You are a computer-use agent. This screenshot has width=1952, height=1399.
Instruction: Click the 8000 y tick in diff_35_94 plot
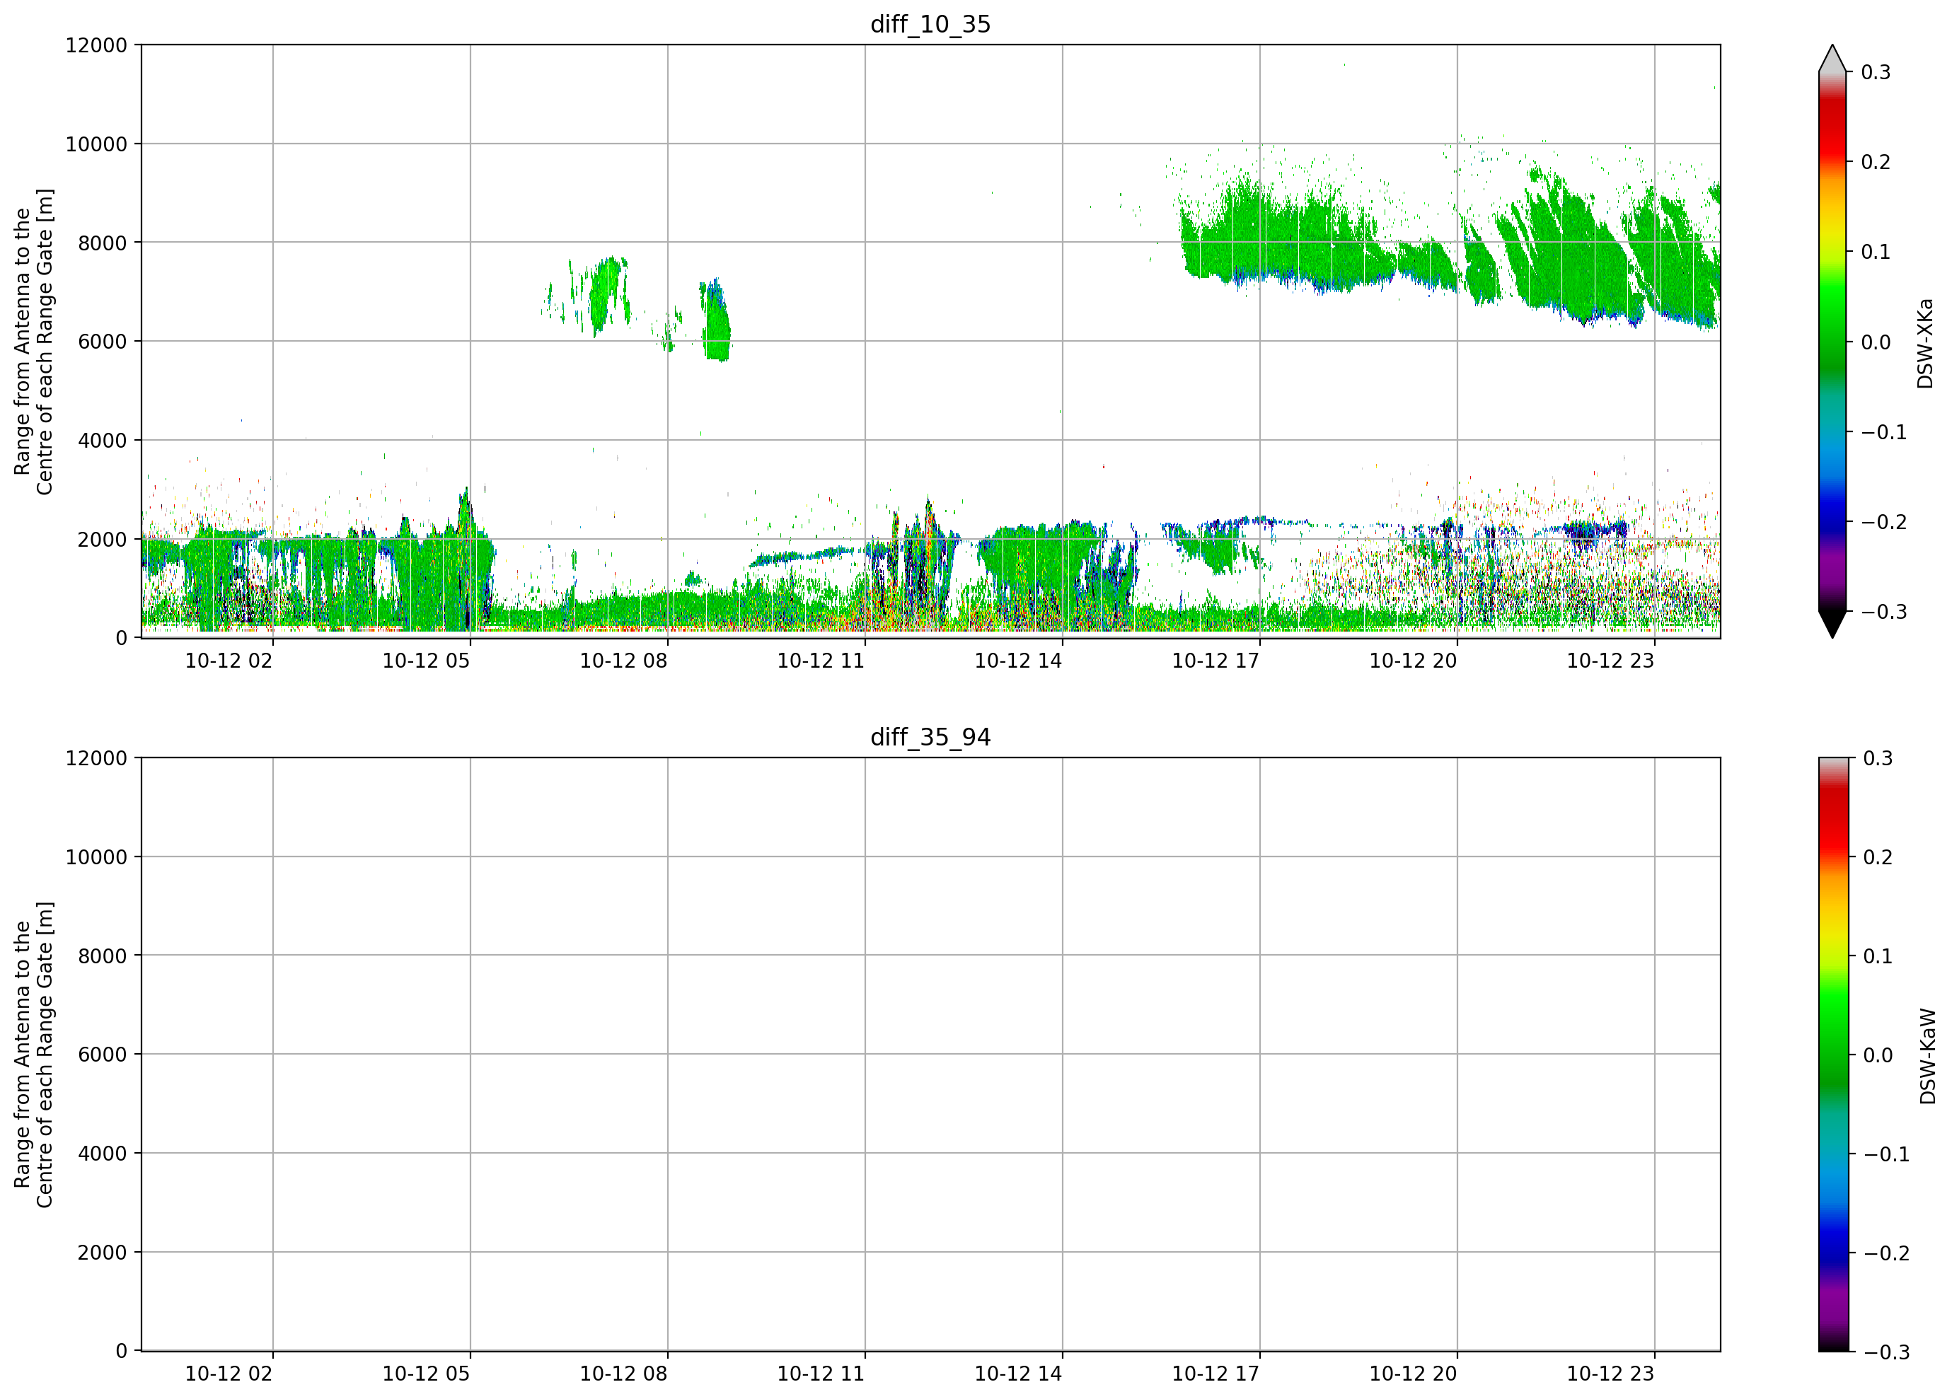[x=103, y=956]
